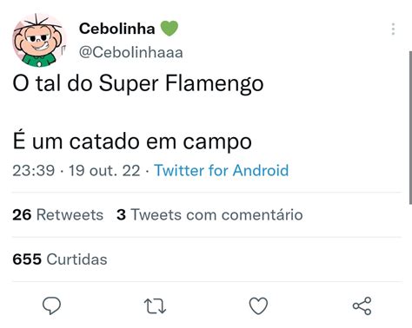
Task: View the 26 Retweets list
Action: (57, 215)
